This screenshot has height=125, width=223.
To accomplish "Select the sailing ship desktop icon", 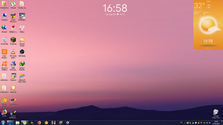I will [x=22, y=17].
